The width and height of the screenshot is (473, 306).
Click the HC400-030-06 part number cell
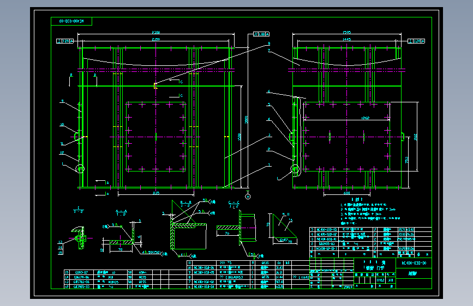pyautogui.click(x=204, y=267)
